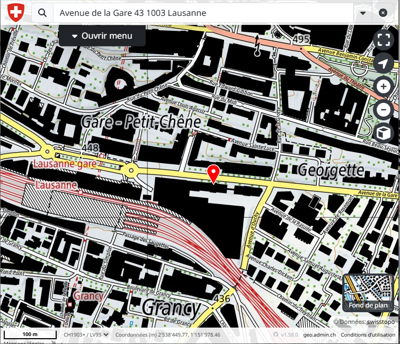Open the menu via Ouvrir menu

(102, 36)
